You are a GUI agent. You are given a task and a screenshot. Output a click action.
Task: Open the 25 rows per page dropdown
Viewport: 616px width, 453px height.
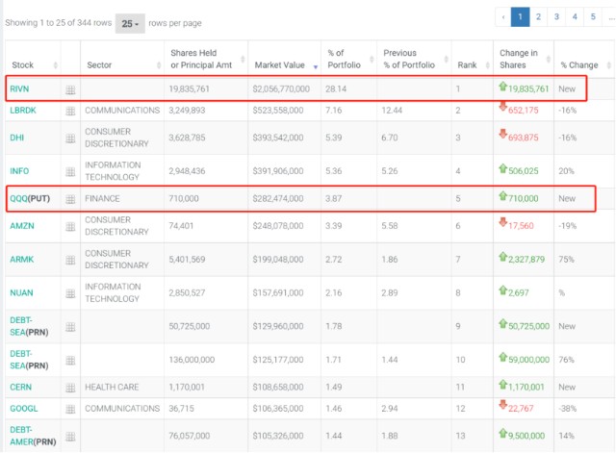pyautogui.click(x=130, y=23)
